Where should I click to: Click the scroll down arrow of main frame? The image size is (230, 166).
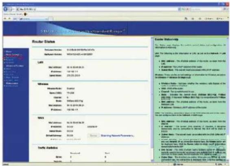152,161
